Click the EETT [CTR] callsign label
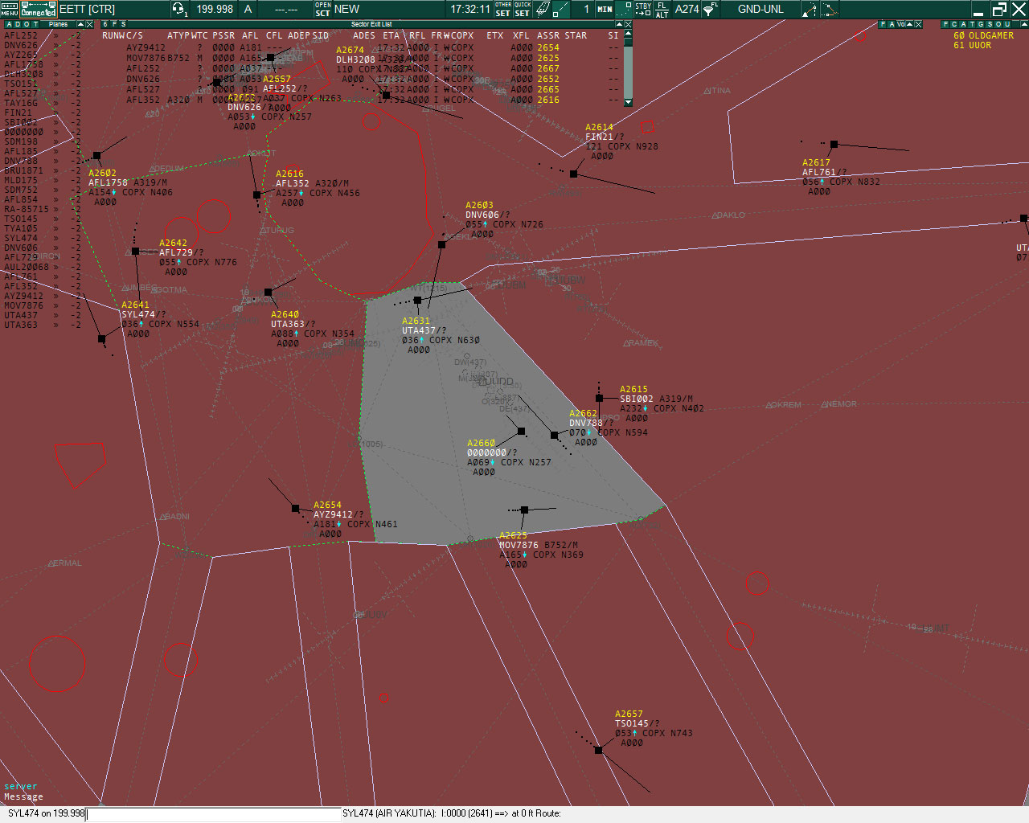Viewport: 1029px width, 823px height. [87, 9]
